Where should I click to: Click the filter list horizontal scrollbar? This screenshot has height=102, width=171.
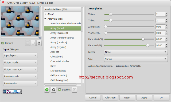61,85
